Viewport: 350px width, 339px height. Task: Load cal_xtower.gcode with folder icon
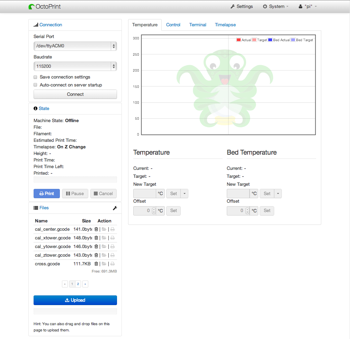(104, 238)
